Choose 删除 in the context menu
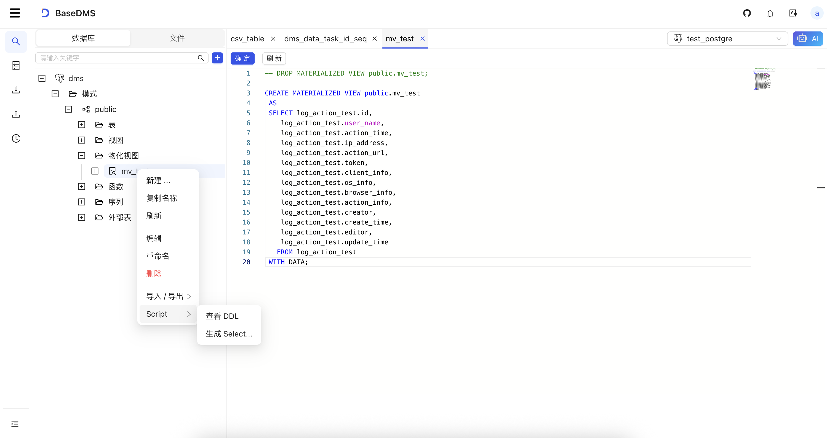Image resolution: width=827 pixels, height=438 pixels. coord(154,274)
